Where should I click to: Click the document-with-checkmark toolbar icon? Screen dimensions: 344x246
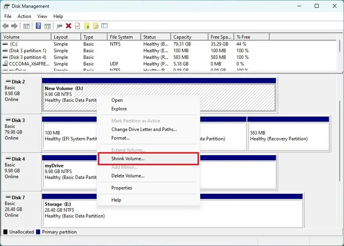point(78,27)
